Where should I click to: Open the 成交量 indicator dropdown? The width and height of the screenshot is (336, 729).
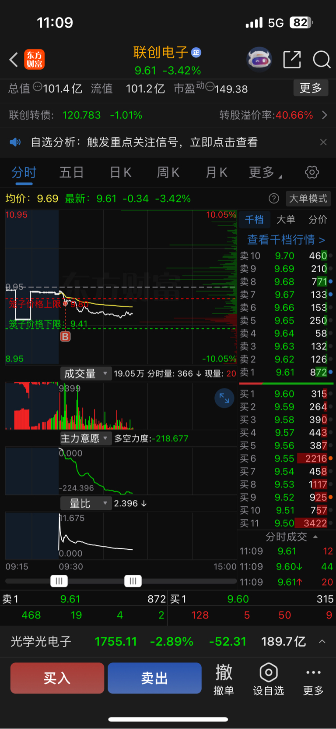(86, 373)
